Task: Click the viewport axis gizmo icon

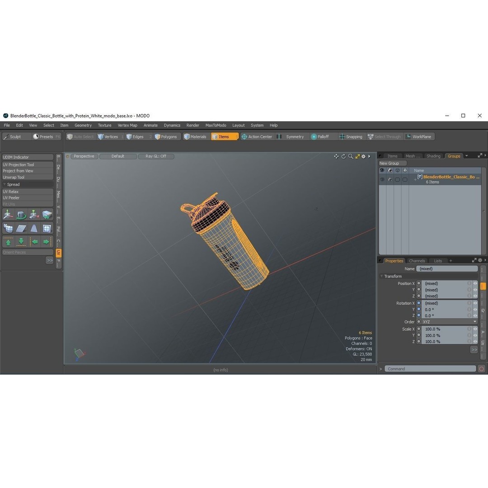Action: [x=80, y=354]
